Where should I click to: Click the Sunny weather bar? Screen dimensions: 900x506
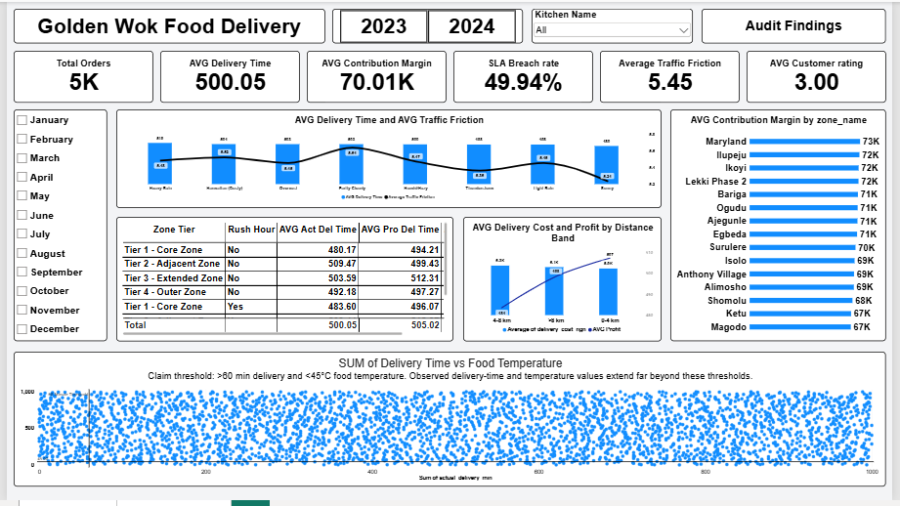pyautogui.click(x=606, y=165)
